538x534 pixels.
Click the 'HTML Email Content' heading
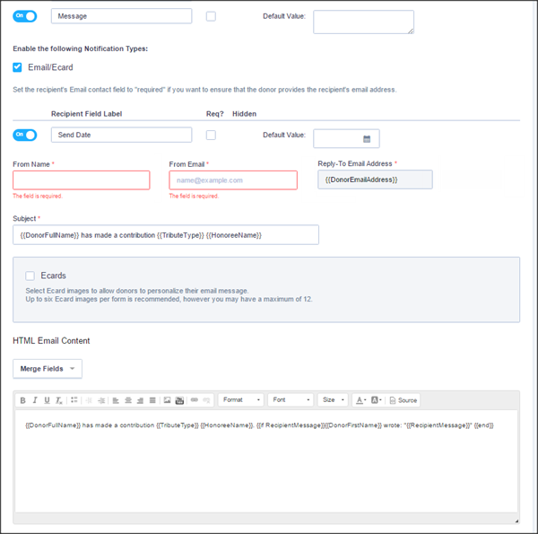[51, 341]
